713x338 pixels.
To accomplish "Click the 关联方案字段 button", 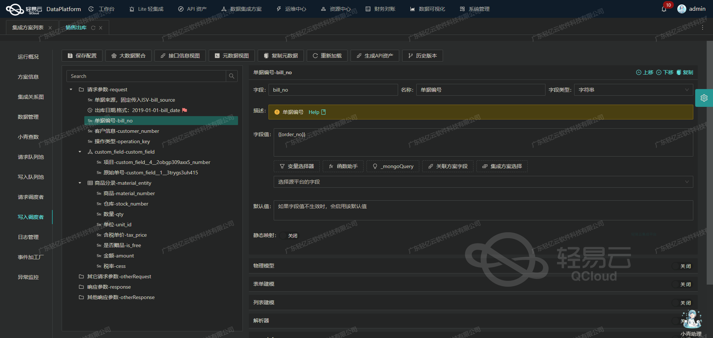I will coord(448,166).
